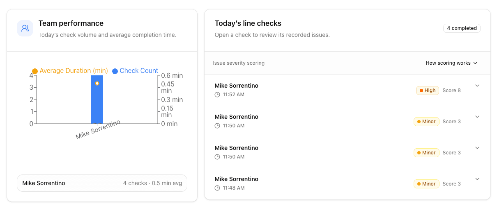497x206 pixels.
Task: Click the blue Check Count legend dot
Action: (115, 71)
